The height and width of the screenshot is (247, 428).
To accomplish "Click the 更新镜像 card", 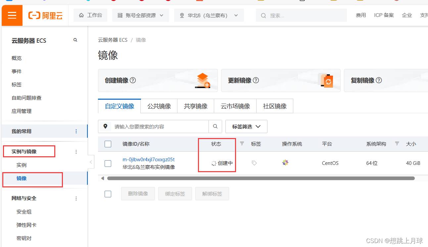I will pos(281,80).
